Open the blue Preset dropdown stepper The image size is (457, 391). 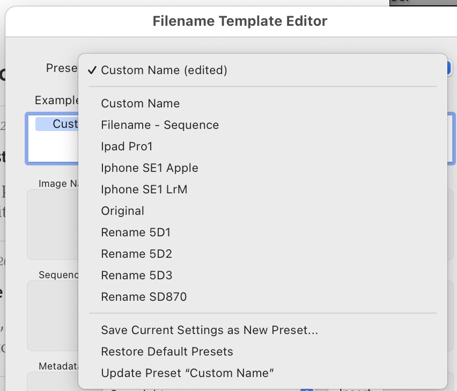click(449, 68)
